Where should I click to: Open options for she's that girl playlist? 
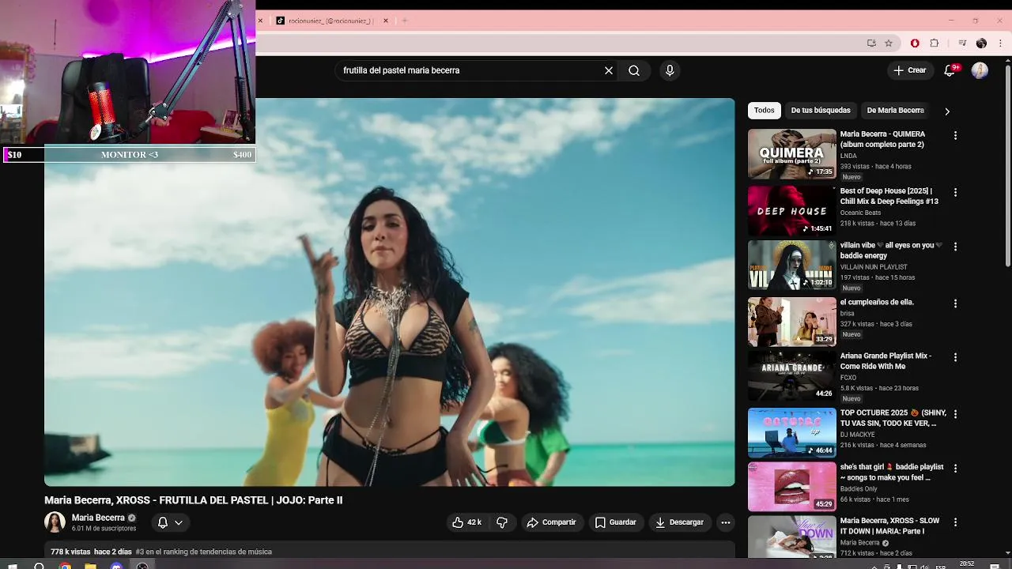pyautogui.click(x=955, y=468)
